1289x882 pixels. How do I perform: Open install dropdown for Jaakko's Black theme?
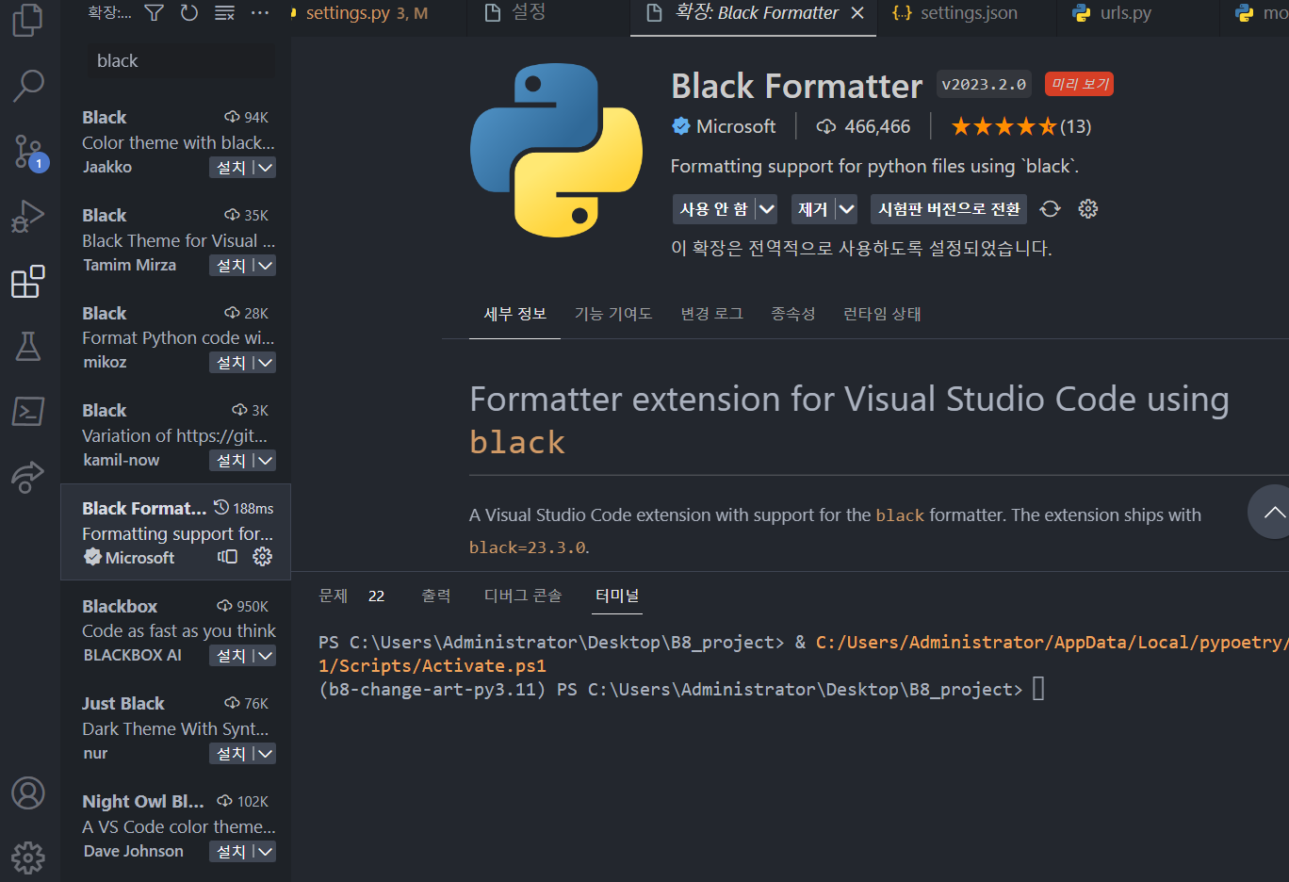pyautogui.click(x=266, y=168)
